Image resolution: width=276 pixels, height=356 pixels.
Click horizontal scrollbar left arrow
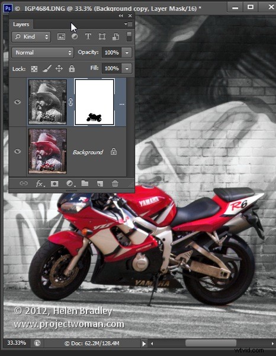click(x=152, y=344)
